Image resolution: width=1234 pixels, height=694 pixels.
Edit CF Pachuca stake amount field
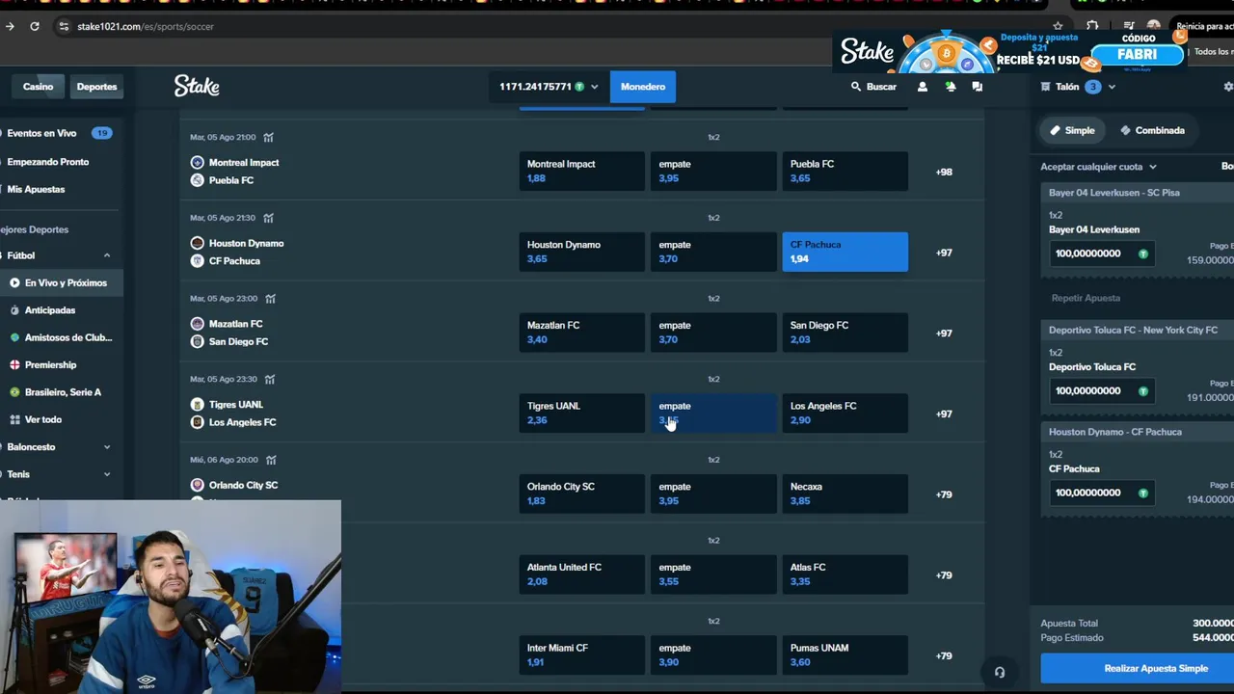click(1100, 493)
